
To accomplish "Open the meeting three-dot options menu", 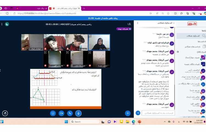I will pyautogui.click(x=2, y=24).
